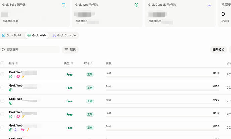The height and width of the screenshot is (139, 231).
Task: Open the Grok Console tab
Action: point(64,35)
